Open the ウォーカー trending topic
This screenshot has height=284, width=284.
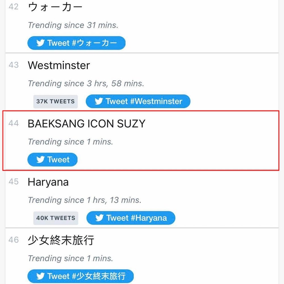click(x=55, y=7)
